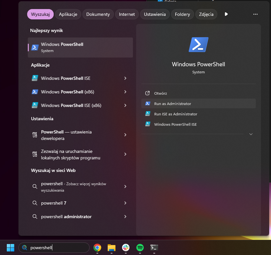Image resolution: width=271 pixels, height=255 pixels.
Task: Click the Windows PowerShell ISE app icon
Action: click(x=35, y=78)
